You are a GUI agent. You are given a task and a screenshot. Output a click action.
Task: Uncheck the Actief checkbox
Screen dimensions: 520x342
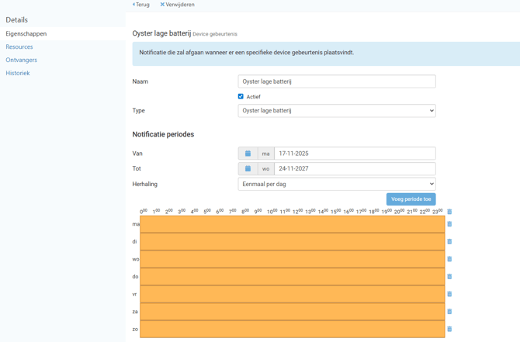click(241, 97)
